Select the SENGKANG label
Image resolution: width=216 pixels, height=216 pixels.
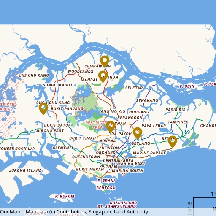pos(147,100)
